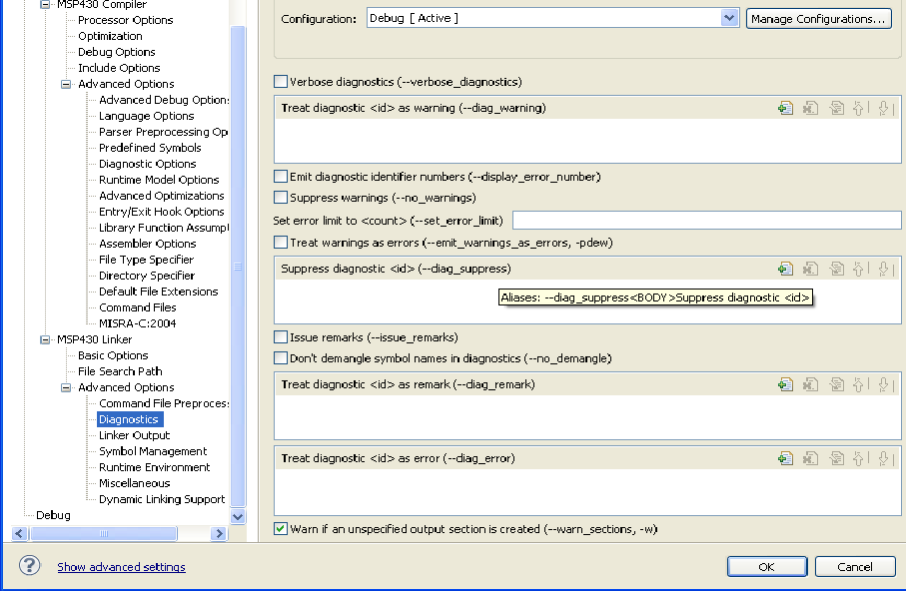This screenshot has height=591, width=907.
Task: Open the Configuration dropdown
Action: [x=729, y=18]
